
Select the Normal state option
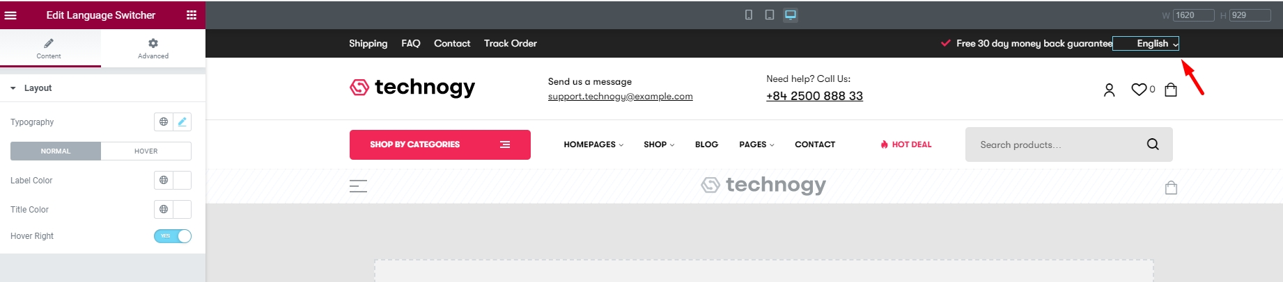click(x=56, y=151)
